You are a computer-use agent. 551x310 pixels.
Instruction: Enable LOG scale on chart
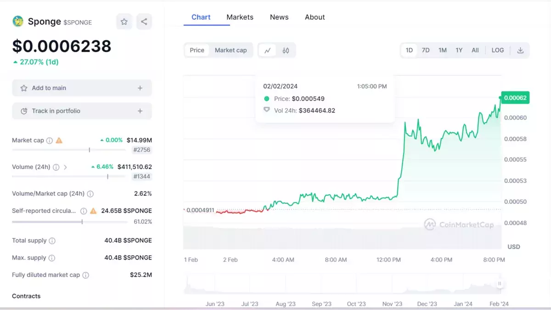498,51
